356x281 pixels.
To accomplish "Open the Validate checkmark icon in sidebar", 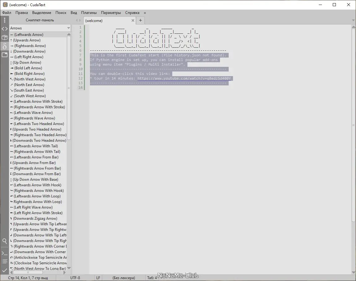I will [5, 270].
